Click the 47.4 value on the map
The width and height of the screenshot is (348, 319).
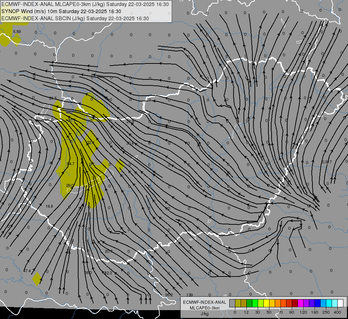coord(27,271)
